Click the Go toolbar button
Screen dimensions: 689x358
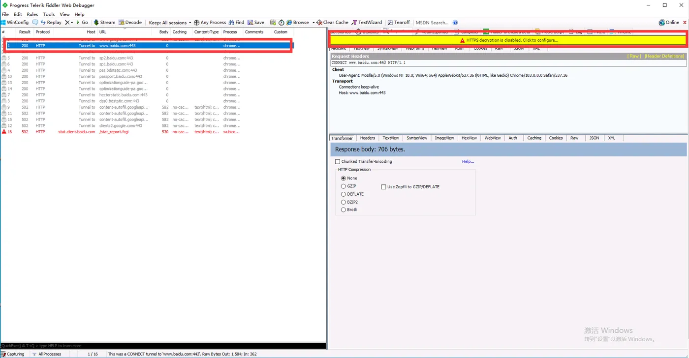(x=82, y=23)
